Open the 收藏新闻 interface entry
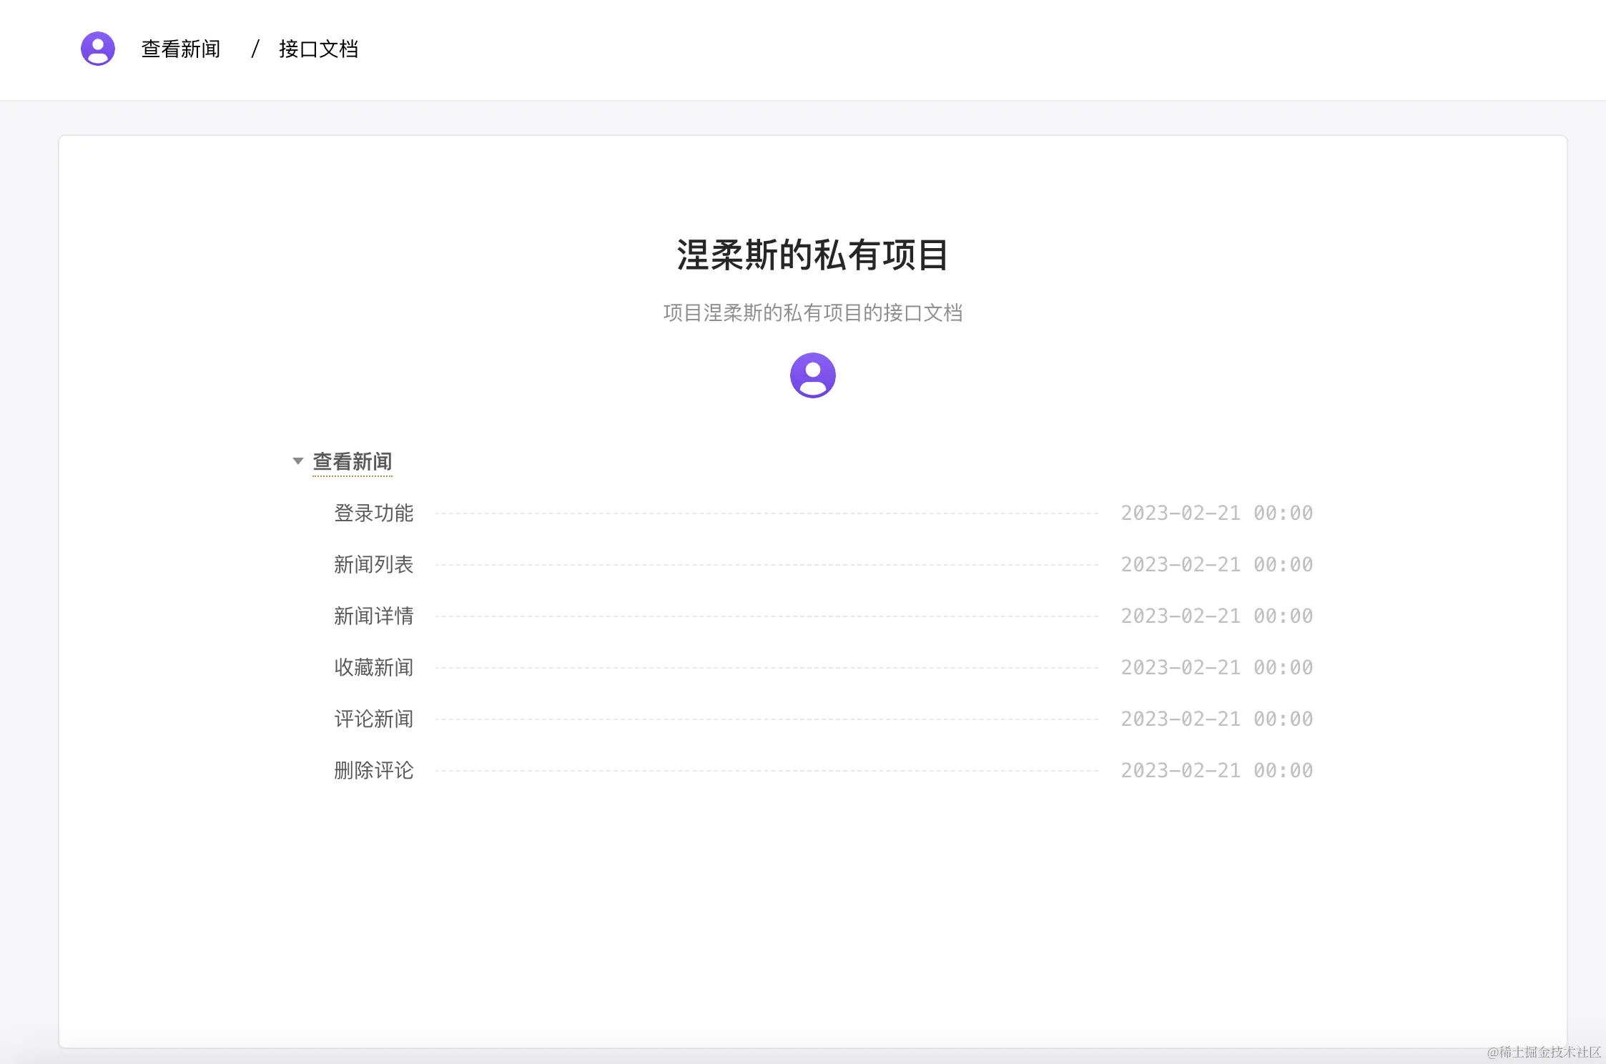This screenshot has width=1606, height=1064. pyautogui.click(x=373, y=667)
